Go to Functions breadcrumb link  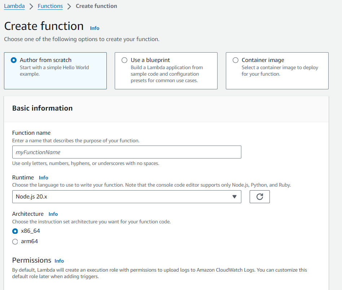pos(50,6)
